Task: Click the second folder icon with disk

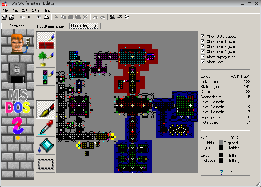Action: click(x=12, y=17)
